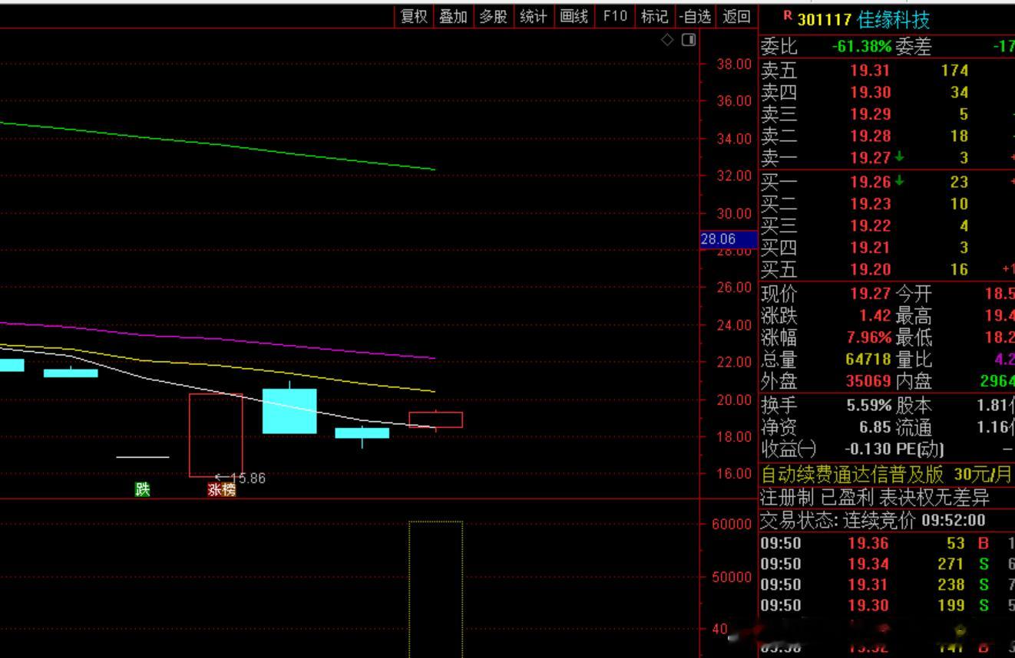Click the red R marker beside 301117

tap(787, 15)
